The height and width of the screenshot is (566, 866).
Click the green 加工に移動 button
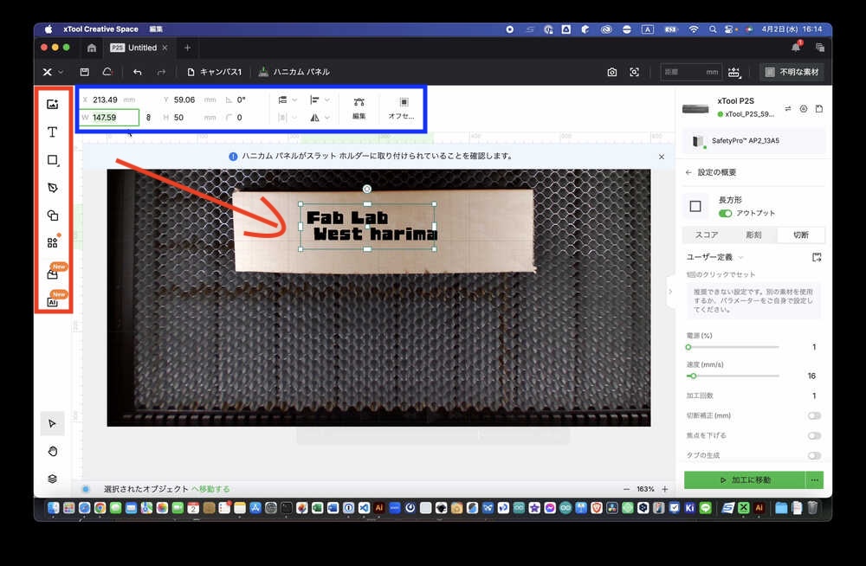(744, 479)
